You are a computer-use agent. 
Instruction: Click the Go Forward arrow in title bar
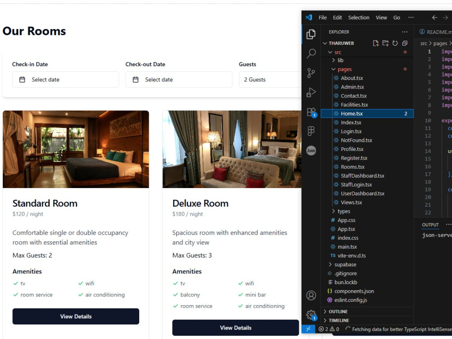click(x=445, y=18)
